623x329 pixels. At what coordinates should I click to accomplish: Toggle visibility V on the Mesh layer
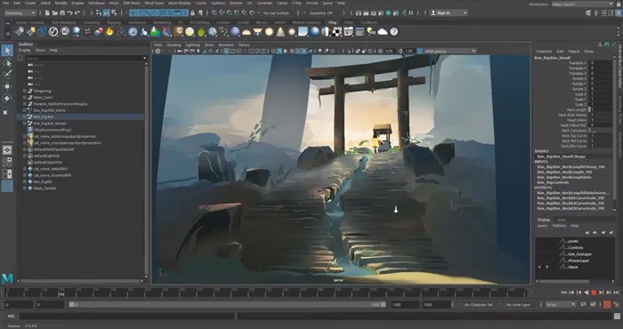(539, 268)
